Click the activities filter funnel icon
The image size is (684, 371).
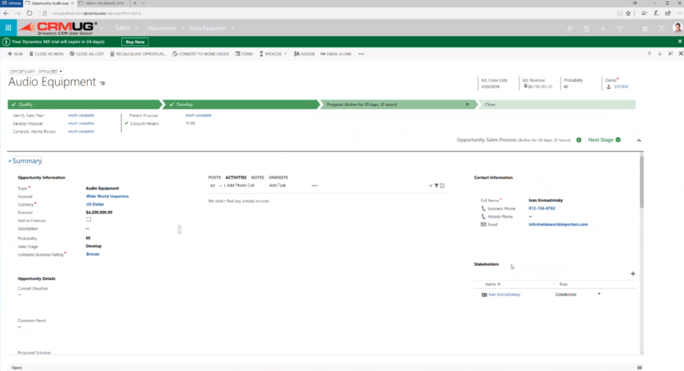436,186
